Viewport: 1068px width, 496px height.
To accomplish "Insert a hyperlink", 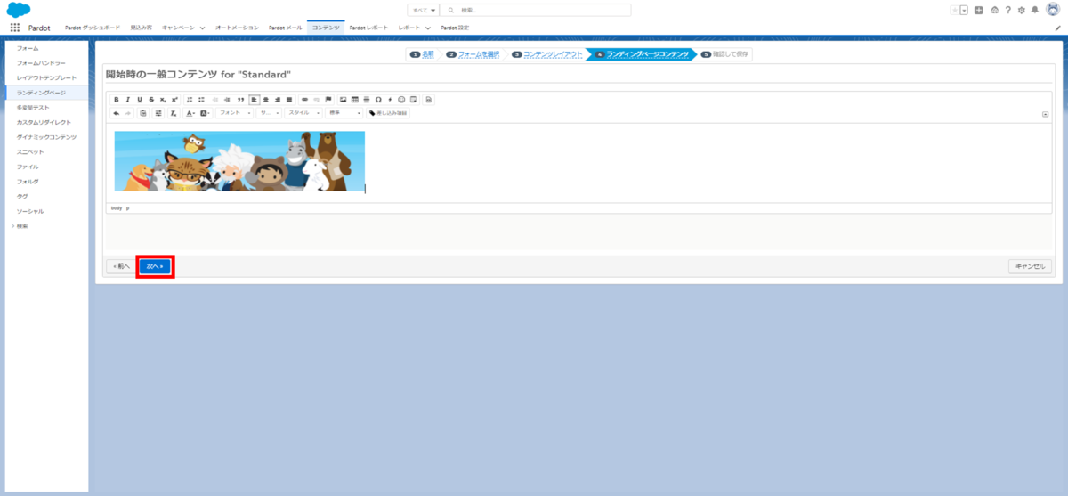I will click(304, 100).
